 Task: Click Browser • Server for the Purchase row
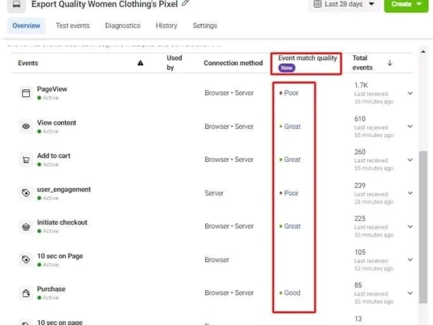pyautogui.click(x=229, y=293)
